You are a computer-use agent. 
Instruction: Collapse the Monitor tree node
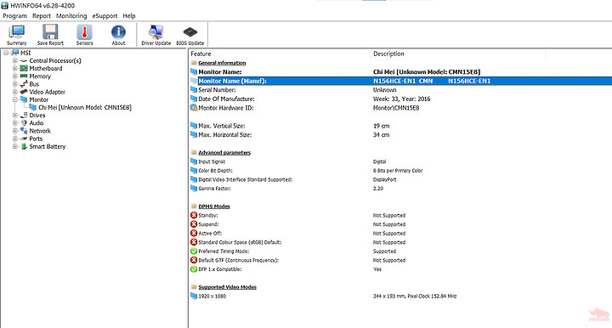tap(14, 99)
